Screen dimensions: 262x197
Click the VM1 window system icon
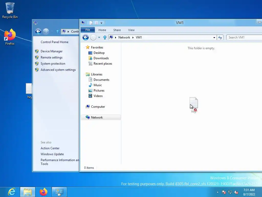83,23
